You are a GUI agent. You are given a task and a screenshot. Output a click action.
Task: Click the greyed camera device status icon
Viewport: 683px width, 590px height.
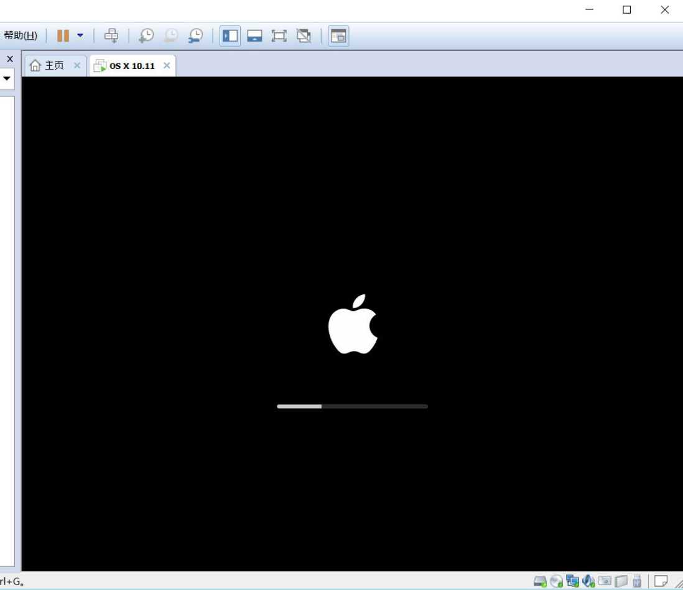(605, 581)
